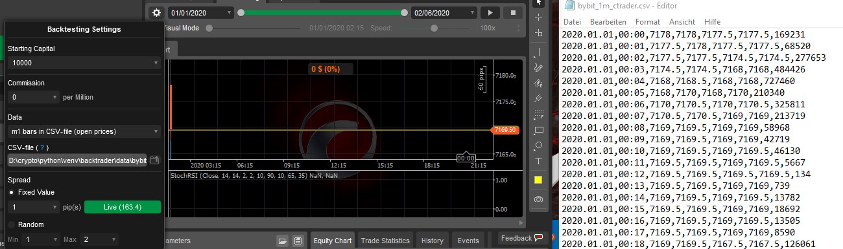Select the Andrews pitchfork tool
The height and width of the screenshot is (249, 843).
tap(538, 83)
